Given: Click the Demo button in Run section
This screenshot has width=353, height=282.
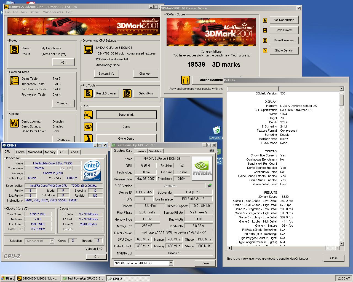Looking at the screenshot, I should pos(126,127).
